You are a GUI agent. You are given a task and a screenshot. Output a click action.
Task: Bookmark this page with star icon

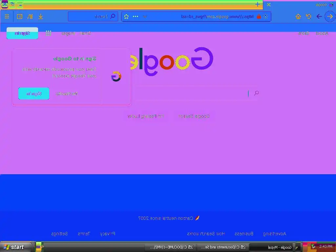click(x=126, y=16)
